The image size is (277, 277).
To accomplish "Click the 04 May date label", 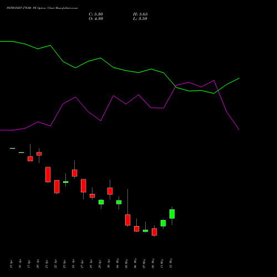I will (x=117, y=263).
